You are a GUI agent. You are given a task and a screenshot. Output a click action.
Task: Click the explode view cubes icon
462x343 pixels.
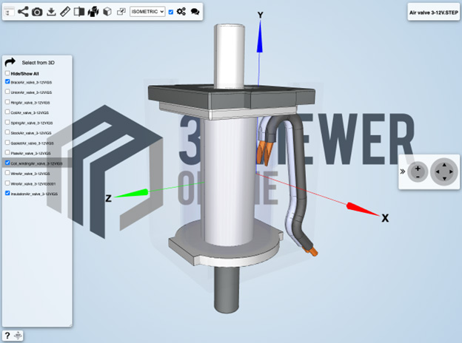coord(93,12)
